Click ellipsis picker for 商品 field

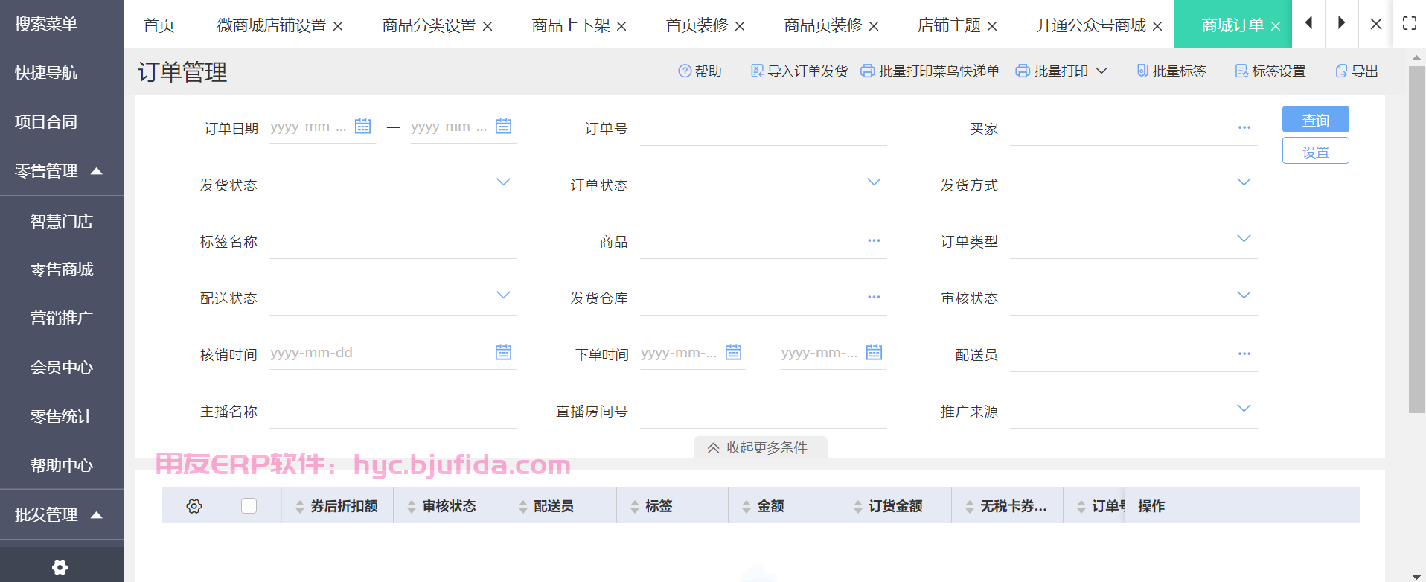(x=874, y=240)
